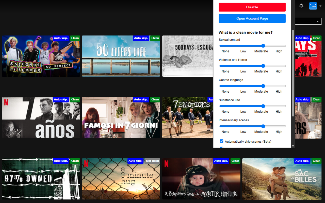Open the Famosi in 7 Giorni thumbnail
This screenshot has width=325, height=203.
tap(121, 117)
